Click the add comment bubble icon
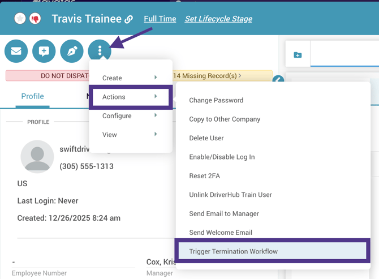 pyautogui.click(x=44, y=51)
